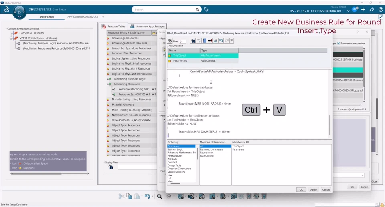
Task: Click the Dictionary list vertical scrollbar
Action: (197, 153)
